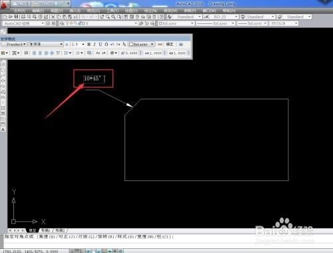The image size is (333, 253).
Task: Toggle Underline formatting
Action: point(101,45)
